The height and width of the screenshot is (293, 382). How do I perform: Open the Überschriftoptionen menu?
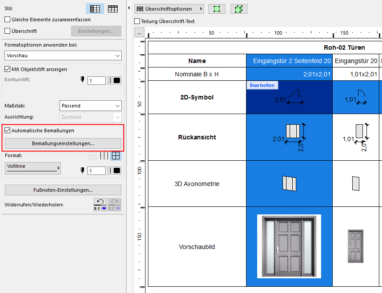coord(169,9)
